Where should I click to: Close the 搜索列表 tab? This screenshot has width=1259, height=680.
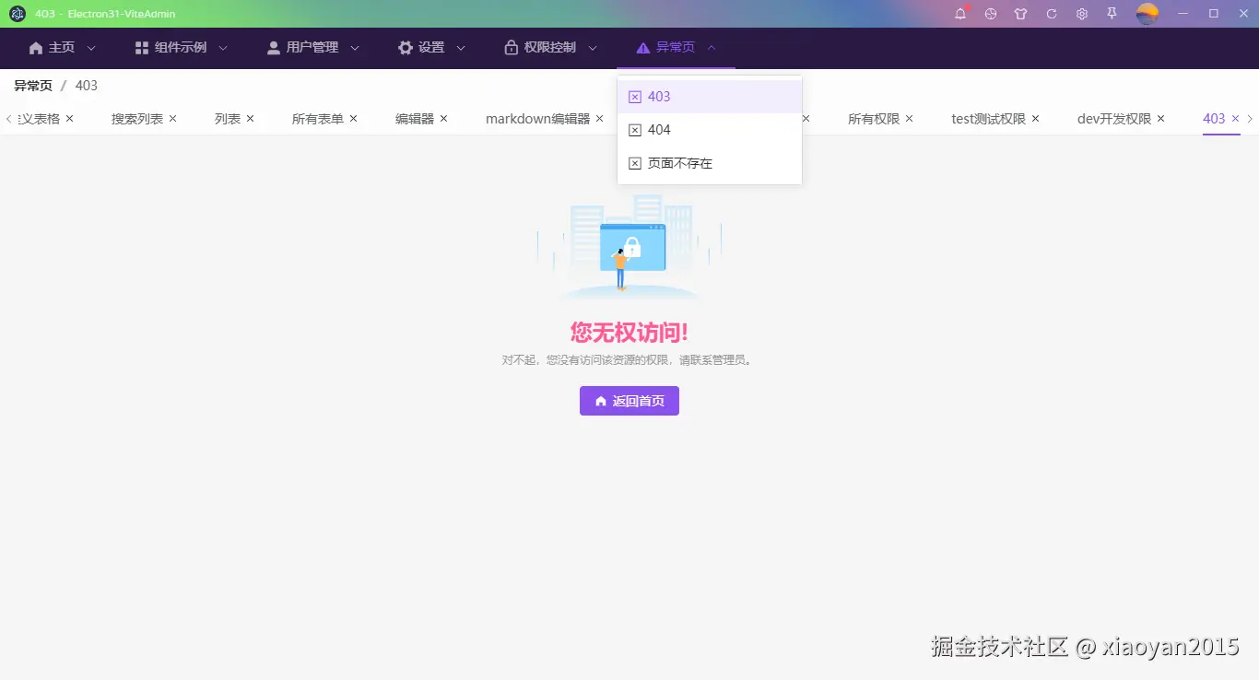(172, 119)
